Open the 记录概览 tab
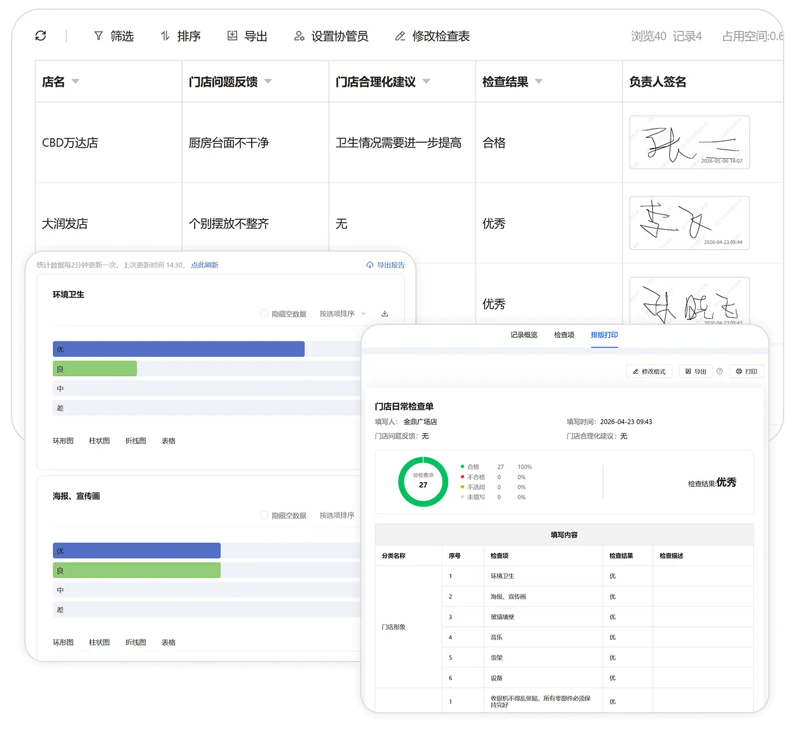This screenshot has height=733, width=794. (524, 335)
